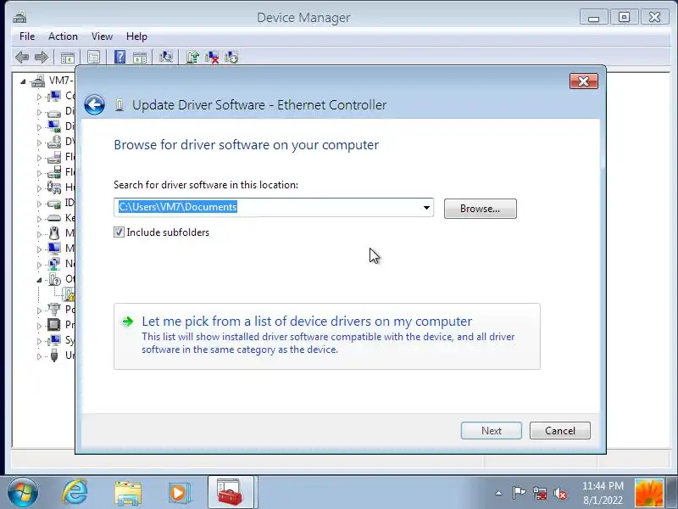The width and height of the screenshot is (678, 509).
Task: Expand the Ports (Po) tree node arrow
Action: tap(39, 310)
